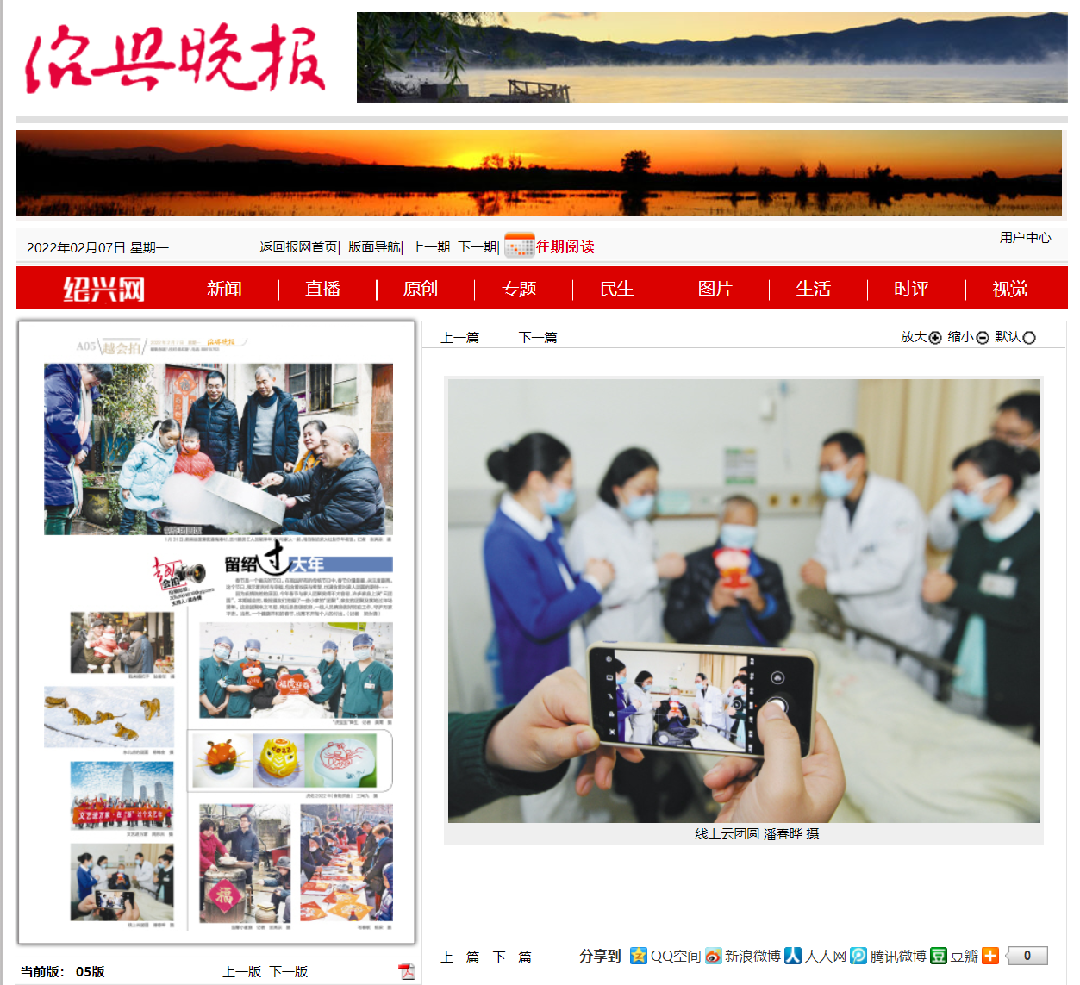This screenshot has height=985, width=1080.
Task: Click the large 线上云团圆 article photo
Action: pyautogui.click(x=744, y=601)
